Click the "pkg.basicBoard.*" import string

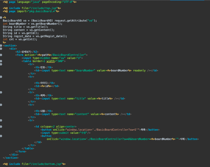(x=42, y=11)
